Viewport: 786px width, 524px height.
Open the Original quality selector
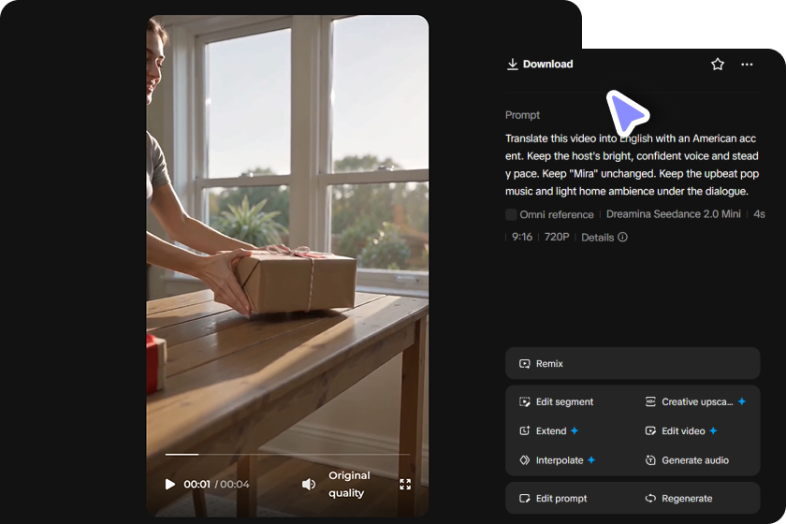tap(349, 484)
